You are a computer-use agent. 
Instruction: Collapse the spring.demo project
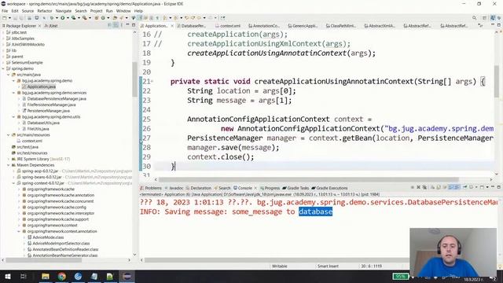point(3,68)
